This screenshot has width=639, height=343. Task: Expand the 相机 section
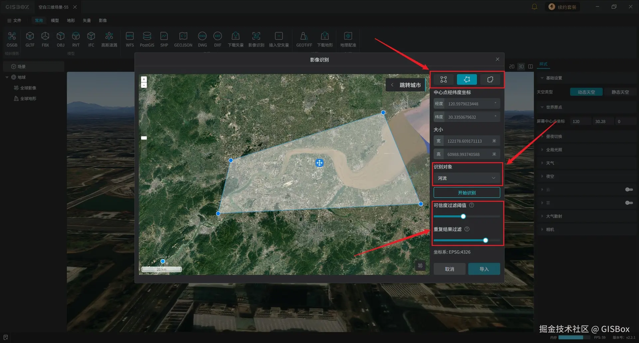coord(542,230)
